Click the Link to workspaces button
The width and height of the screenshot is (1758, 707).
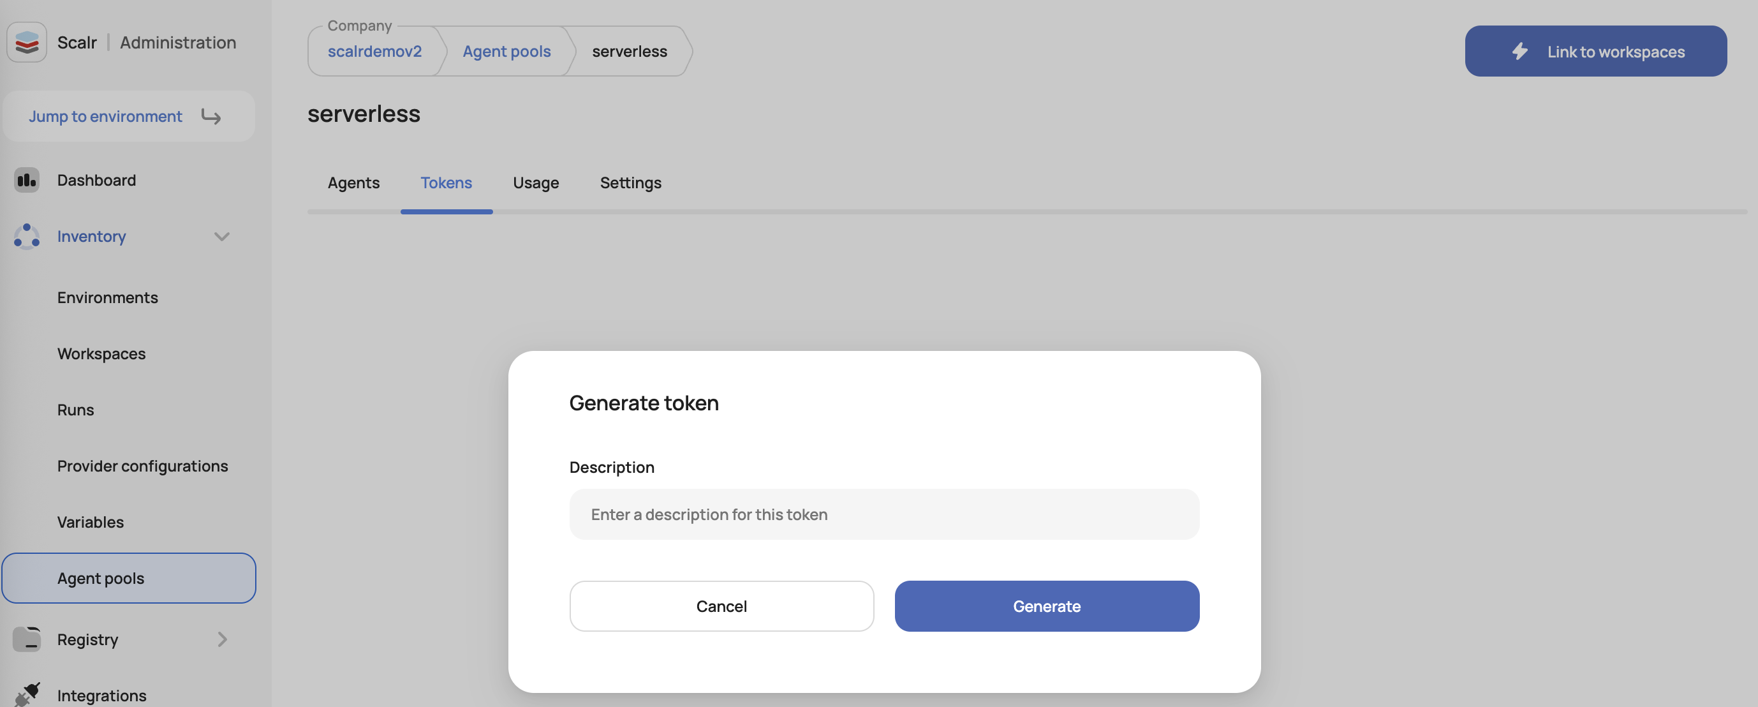click(1595, 51)
